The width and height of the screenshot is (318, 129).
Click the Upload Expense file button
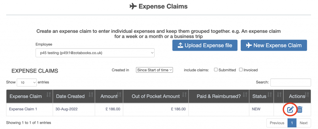pos(205,45)
